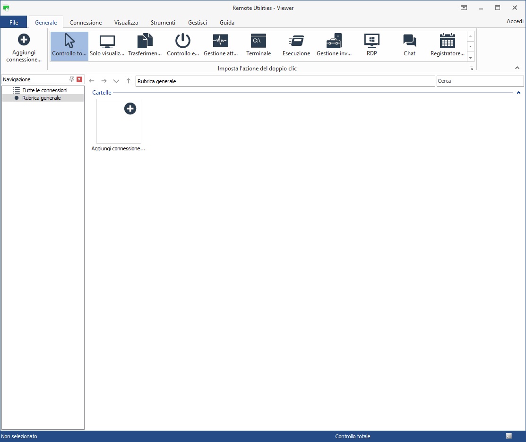Go forward in address book navigation
526x442 pixels.
(x=104, y=81)
